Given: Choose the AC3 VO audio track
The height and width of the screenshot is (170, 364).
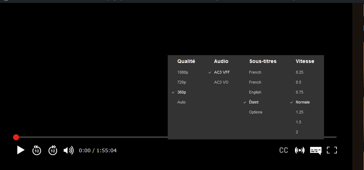Looking at the screenshot, I should tap(221, 83).
